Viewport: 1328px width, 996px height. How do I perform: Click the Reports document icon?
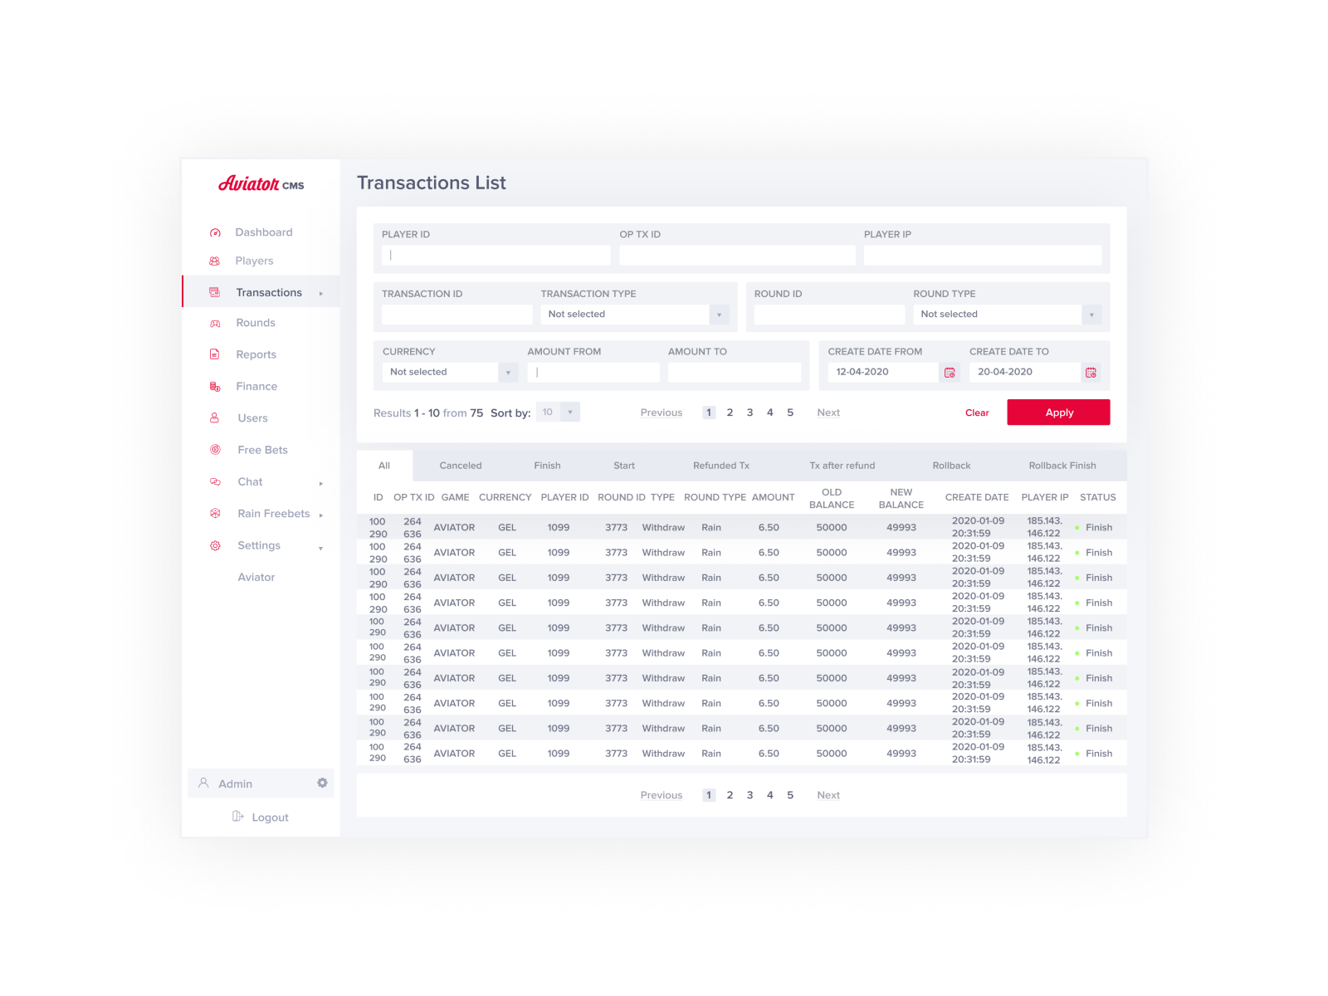(215, 354)
